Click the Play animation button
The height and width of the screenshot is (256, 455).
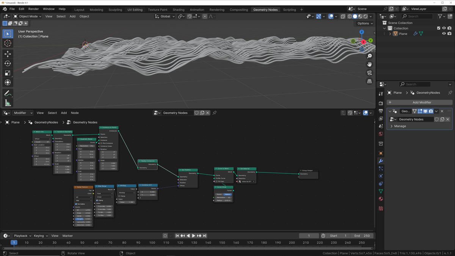click(x=193, y=236)
